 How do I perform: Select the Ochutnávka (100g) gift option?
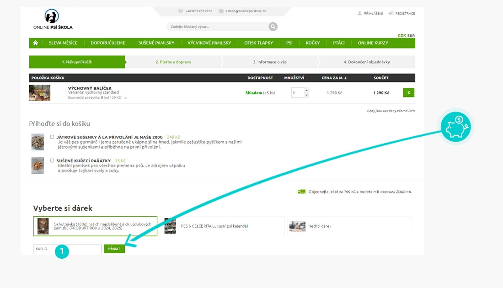click(95, 226)
